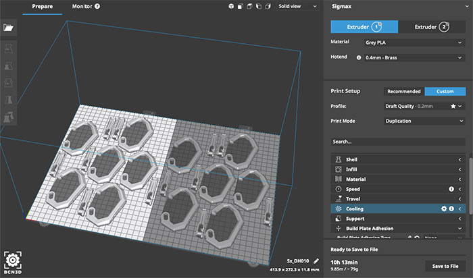Image resolution: width=473 pixels, height=278 pixels.
Task: Expand the Shell settings category chevron
Action: [460, 160]
